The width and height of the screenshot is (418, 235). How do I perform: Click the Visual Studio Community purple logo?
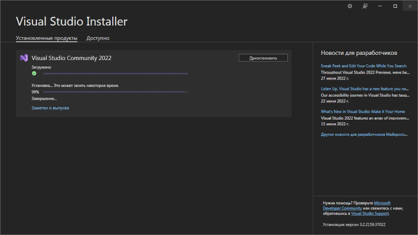[24, 58]
